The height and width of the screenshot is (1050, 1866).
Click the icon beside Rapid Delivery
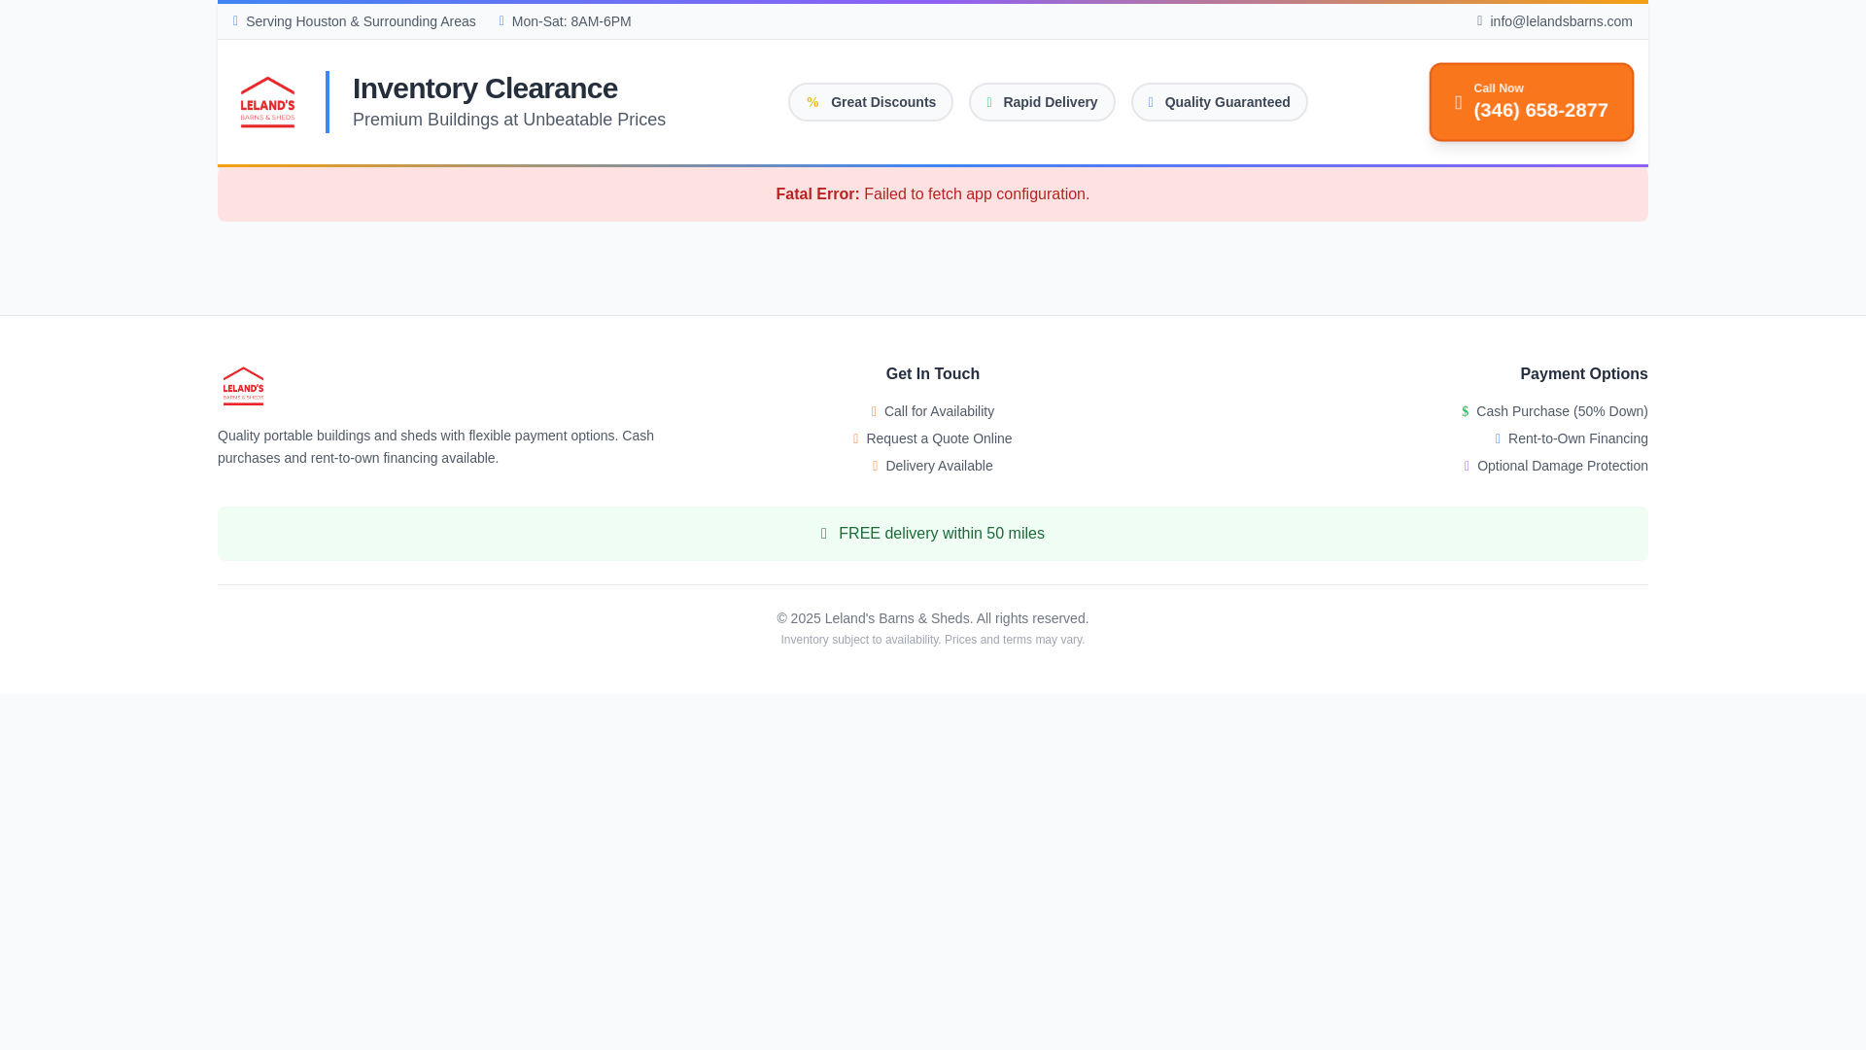pos(989,102)
